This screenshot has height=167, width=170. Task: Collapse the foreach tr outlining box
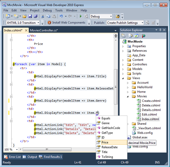11,68
